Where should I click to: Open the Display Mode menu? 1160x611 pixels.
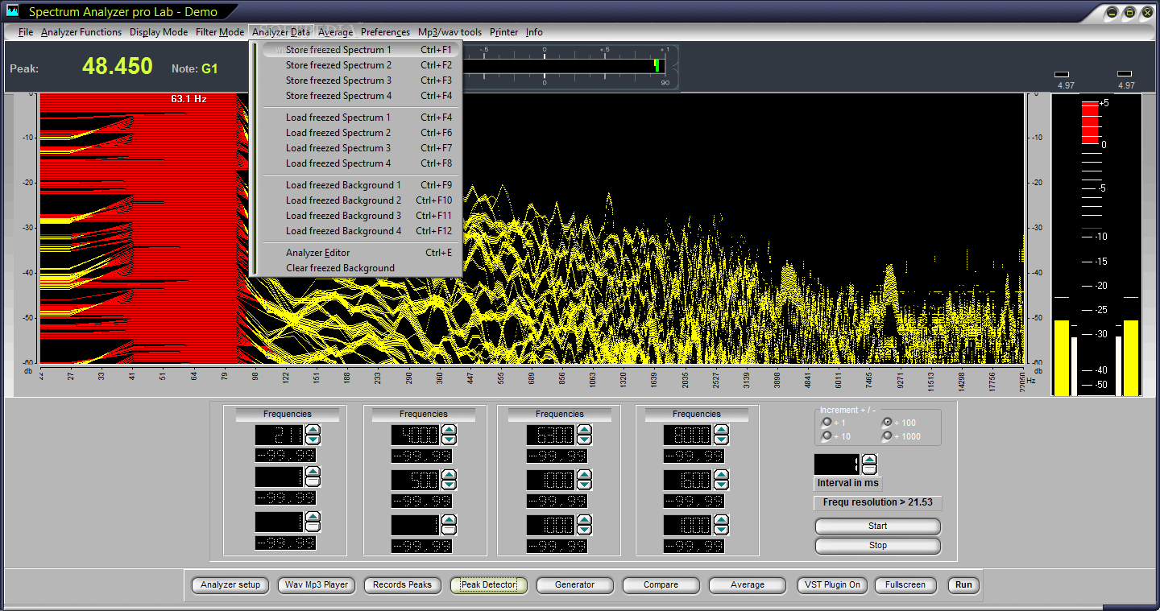[159, 32]
